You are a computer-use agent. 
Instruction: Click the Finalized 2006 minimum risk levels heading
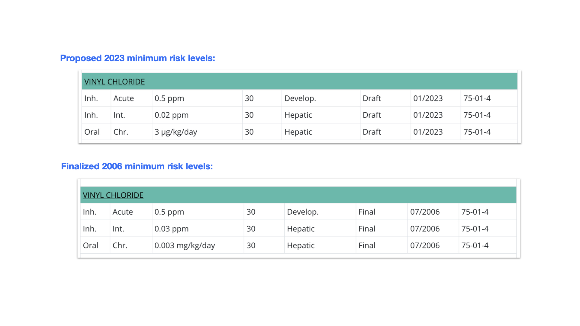(x=137, y=166)
